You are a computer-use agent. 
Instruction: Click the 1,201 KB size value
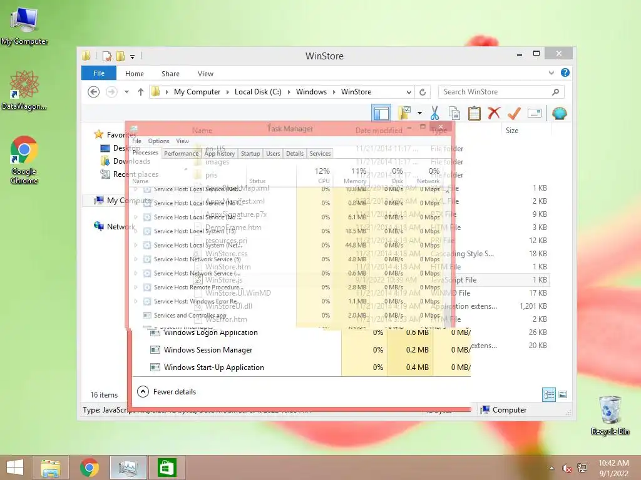[x=533, y=306]
